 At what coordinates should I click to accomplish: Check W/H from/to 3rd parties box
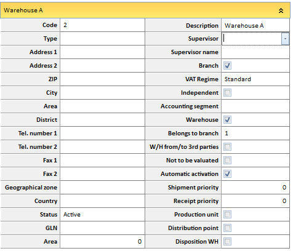pyautogui.click(x=227, y=147)
